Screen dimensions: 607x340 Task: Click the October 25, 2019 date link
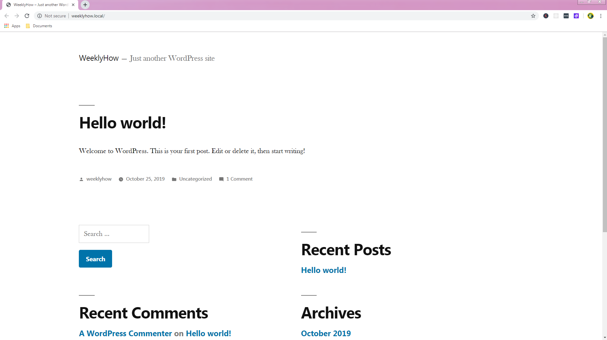pyautogui.click(x=145, y=179)
